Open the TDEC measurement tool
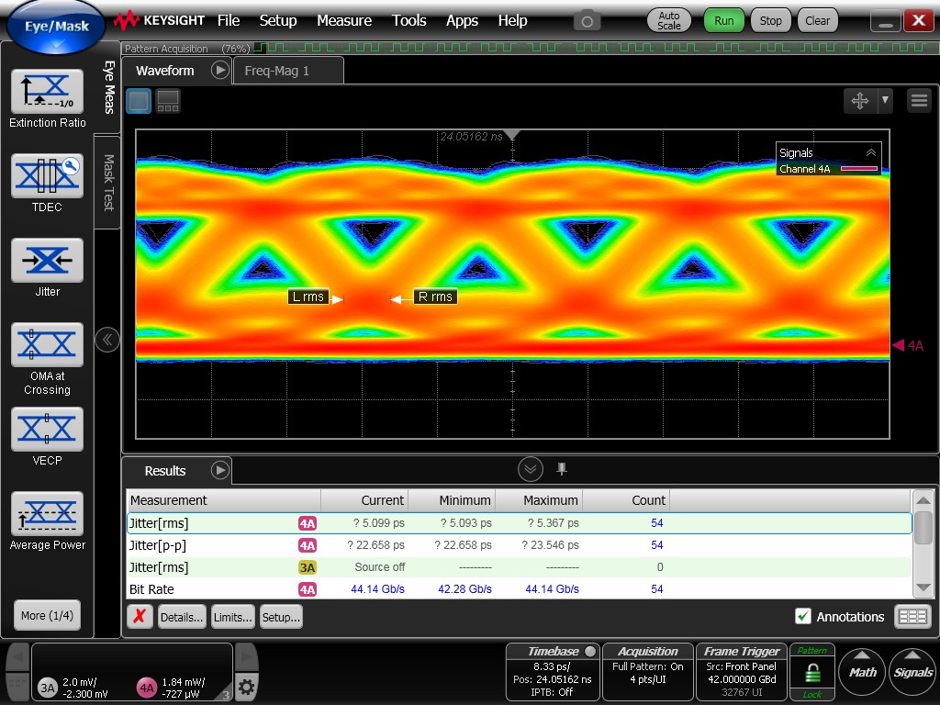This screenshot has height=705, width=940. (47, 175)
